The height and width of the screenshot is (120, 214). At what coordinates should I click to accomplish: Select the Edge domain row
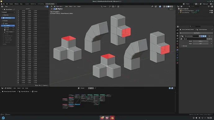tap(8, 28)
